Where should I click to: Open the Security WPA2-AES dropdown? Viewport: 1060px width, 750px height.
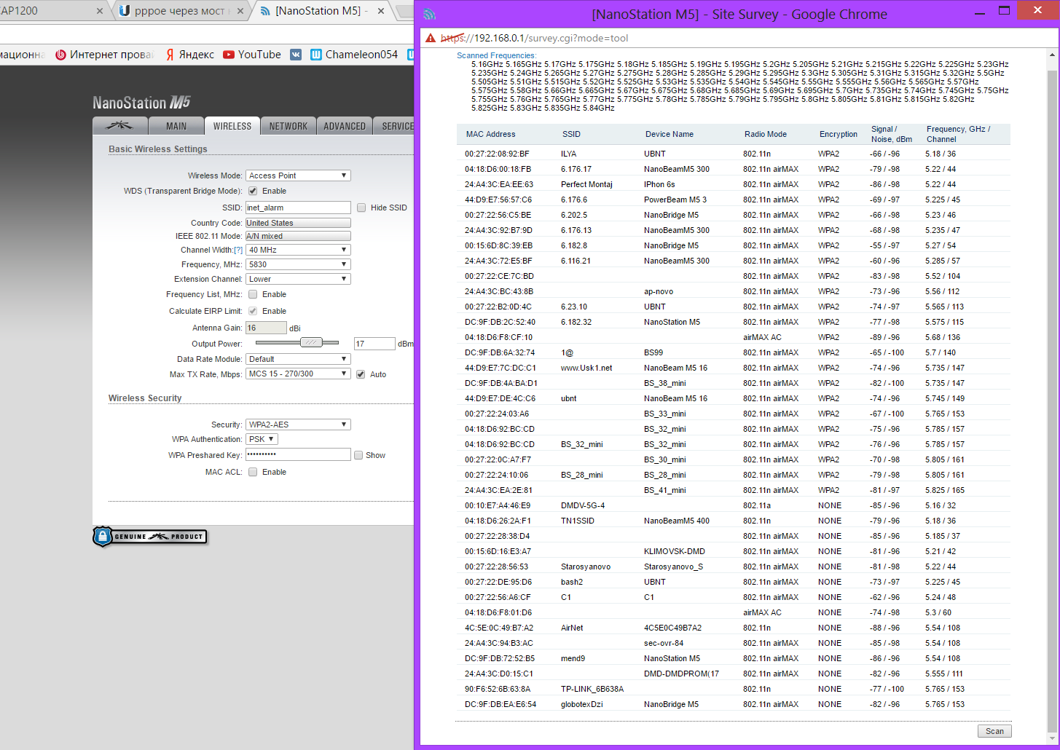pos(298,425)
